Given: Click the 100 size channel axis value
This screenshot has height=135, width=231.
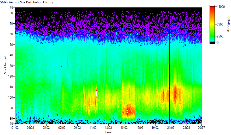Looking at the screenshot, I should pos(11,98).
